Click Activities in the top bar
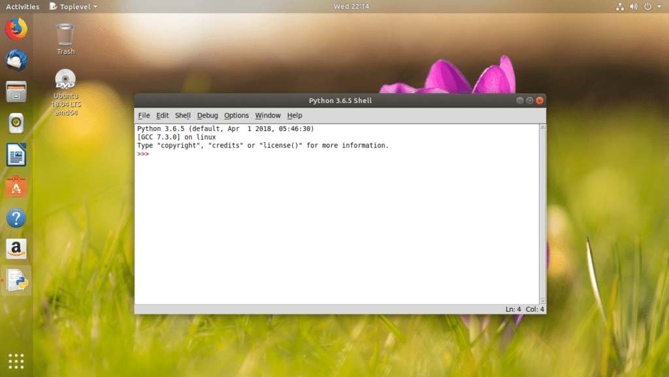The image size is (669, 377). pos(22,7)
